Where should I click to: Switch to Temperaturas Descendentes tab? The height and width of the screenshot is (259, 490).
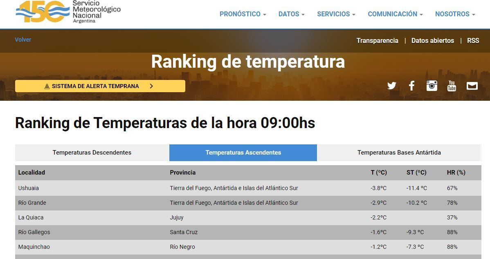(x=92, y=153)
